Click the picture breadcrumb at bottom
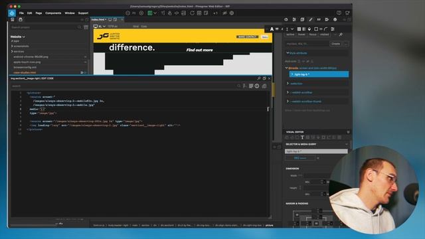The height and width of the screenshot is (239, 425). pyautogui.click(x=270, y=226)
